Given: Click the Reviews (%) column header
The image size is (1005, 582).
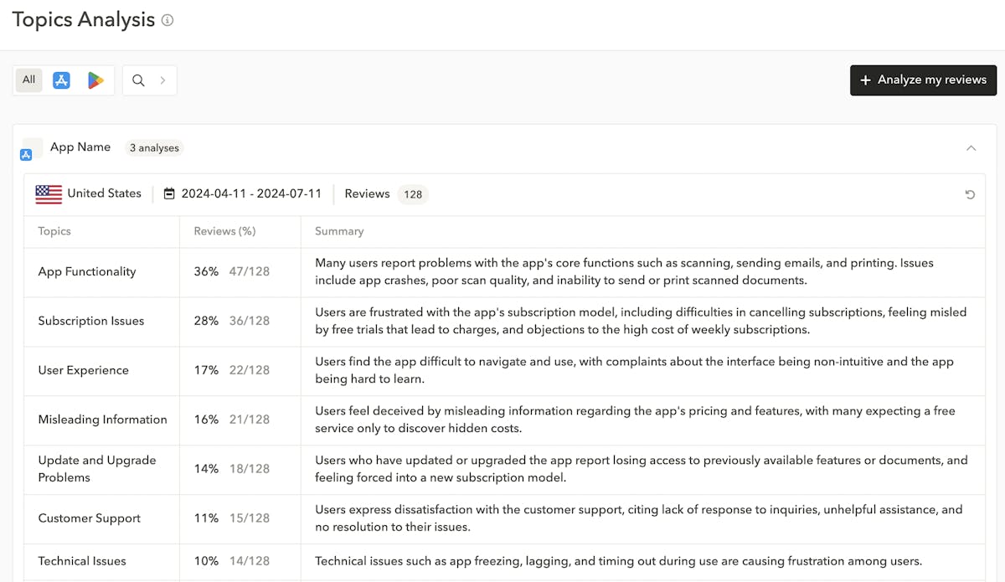Looking at the screenshot, I should pos(224,231).
